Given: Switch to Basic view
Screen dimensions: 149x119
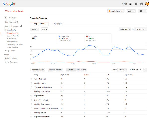Looking at the screenshot, I should point(71,70).
